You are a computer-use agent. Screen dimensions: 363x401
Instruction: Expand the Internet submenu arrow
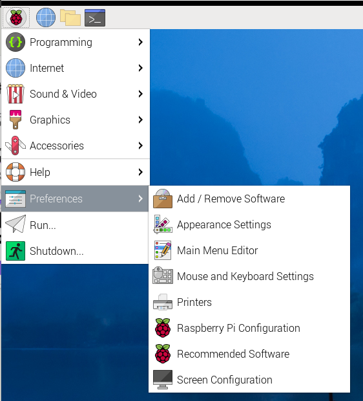pyautogui.click(x=140, y=68)
